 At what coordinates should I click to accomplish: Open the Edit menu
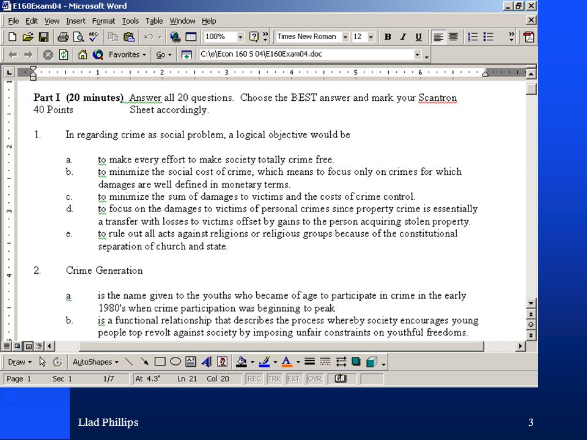click(31, 21)
